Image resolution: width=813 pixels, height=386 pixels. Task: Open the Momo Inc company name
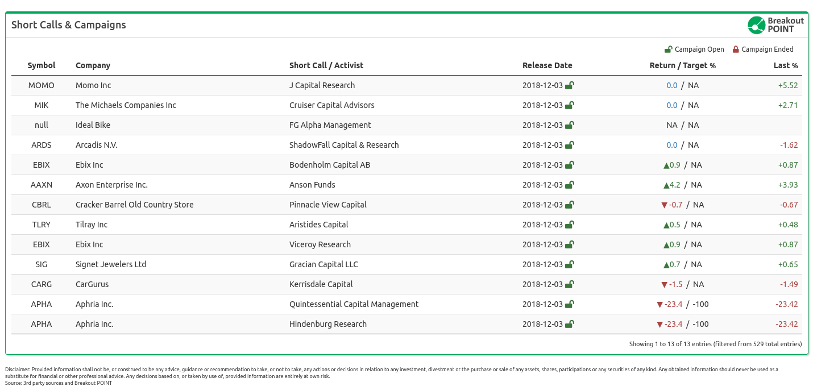coord(93,85)
